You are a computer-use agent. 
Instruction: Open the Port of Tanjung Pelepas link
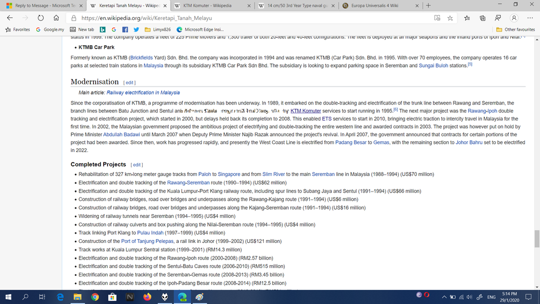pos(147,241)
